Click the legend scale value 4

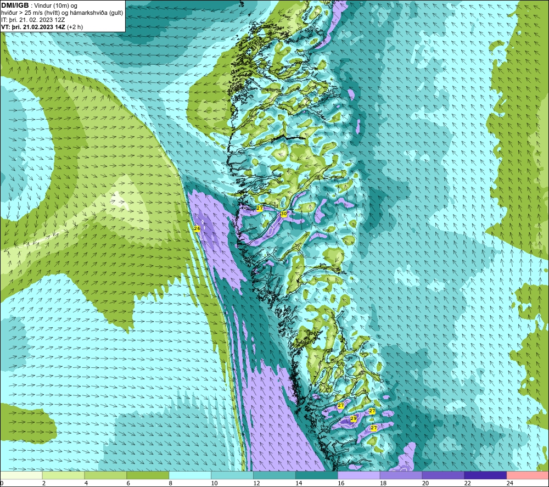tap(86, 483)
